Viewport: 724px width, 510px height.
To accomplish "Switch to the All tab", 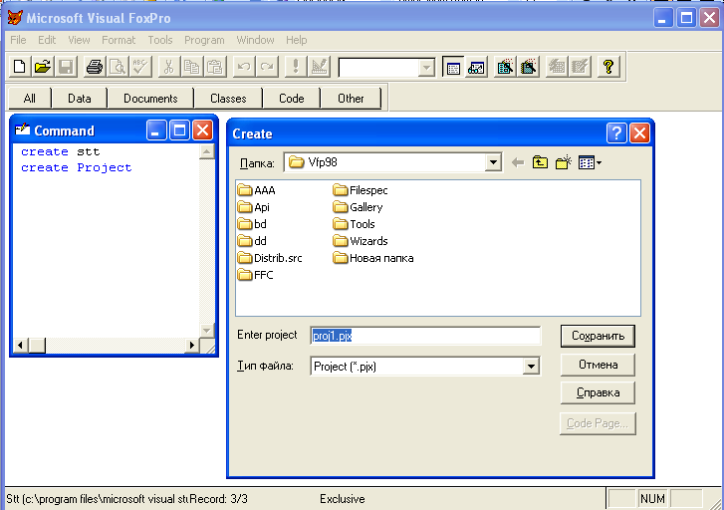I will pos(30,99).
